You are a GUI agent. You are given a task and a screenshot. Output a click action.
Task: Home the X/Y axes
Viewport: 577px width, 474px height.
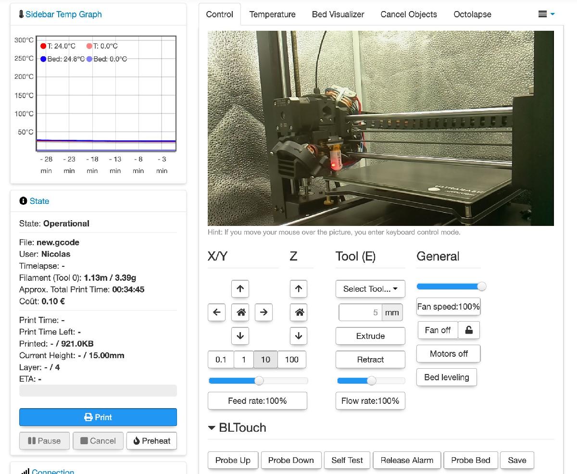tap(240, 312)
